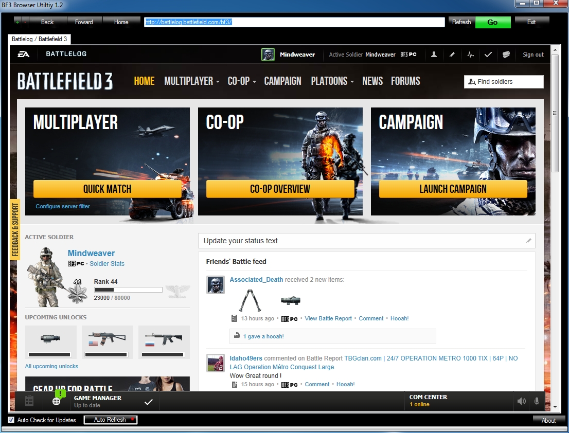Viewport: 569px width, 433px height.
Task: Click the green Go button
Action: (493, 22)
